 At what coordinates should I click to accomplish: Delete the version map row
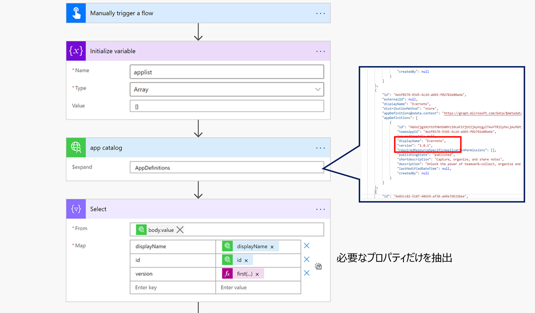click(307, 273)
